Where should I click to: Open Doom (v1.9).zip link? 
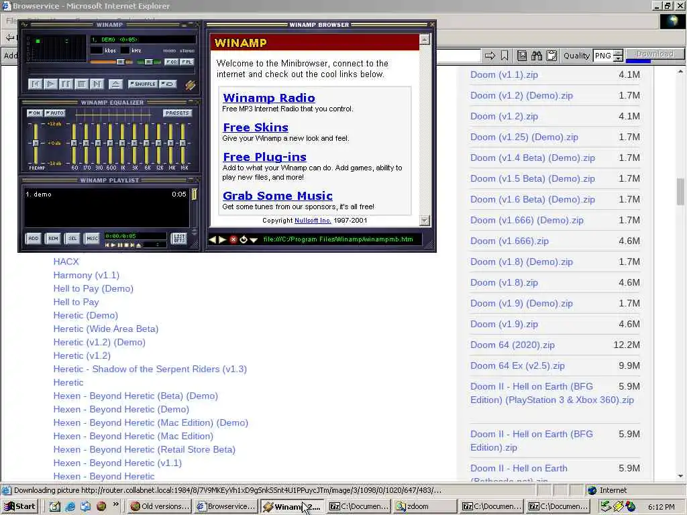click(x=504, y=324)
